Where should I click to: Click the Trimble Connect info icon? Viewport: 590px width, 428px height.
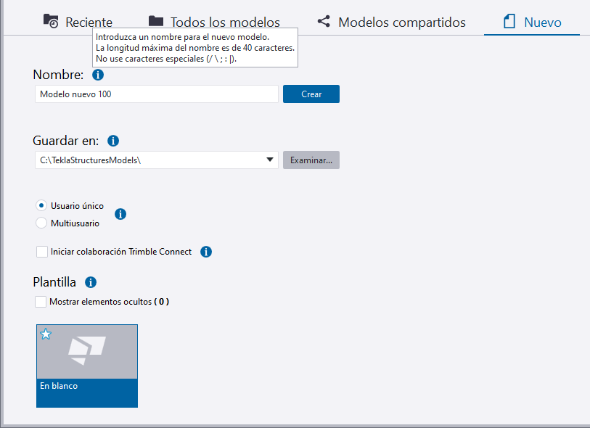coord(206,252)
